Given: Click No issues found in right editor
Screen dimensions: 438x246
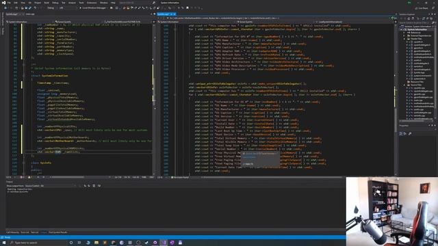Looking at the screenshot, I should 179,178.
